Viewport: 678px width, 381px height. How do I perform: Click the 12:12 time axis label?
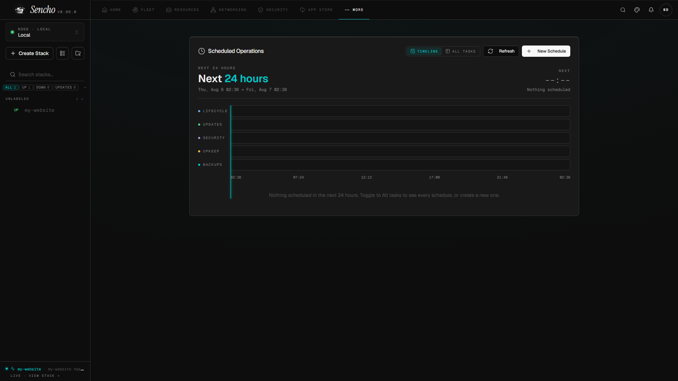pos(367,177)
